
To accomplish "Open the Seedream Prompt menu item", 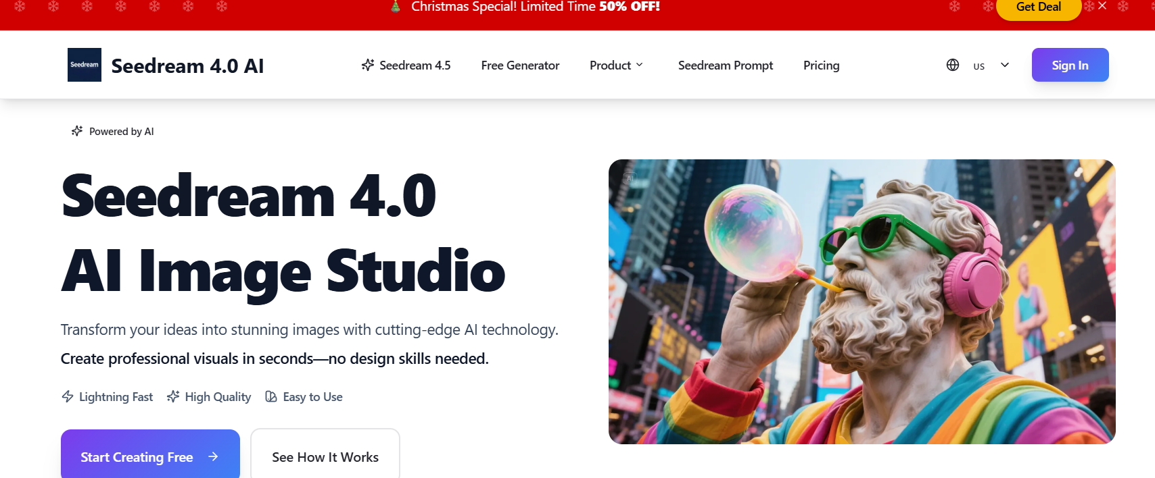I will pyautogui.click(x=725, y=65).
